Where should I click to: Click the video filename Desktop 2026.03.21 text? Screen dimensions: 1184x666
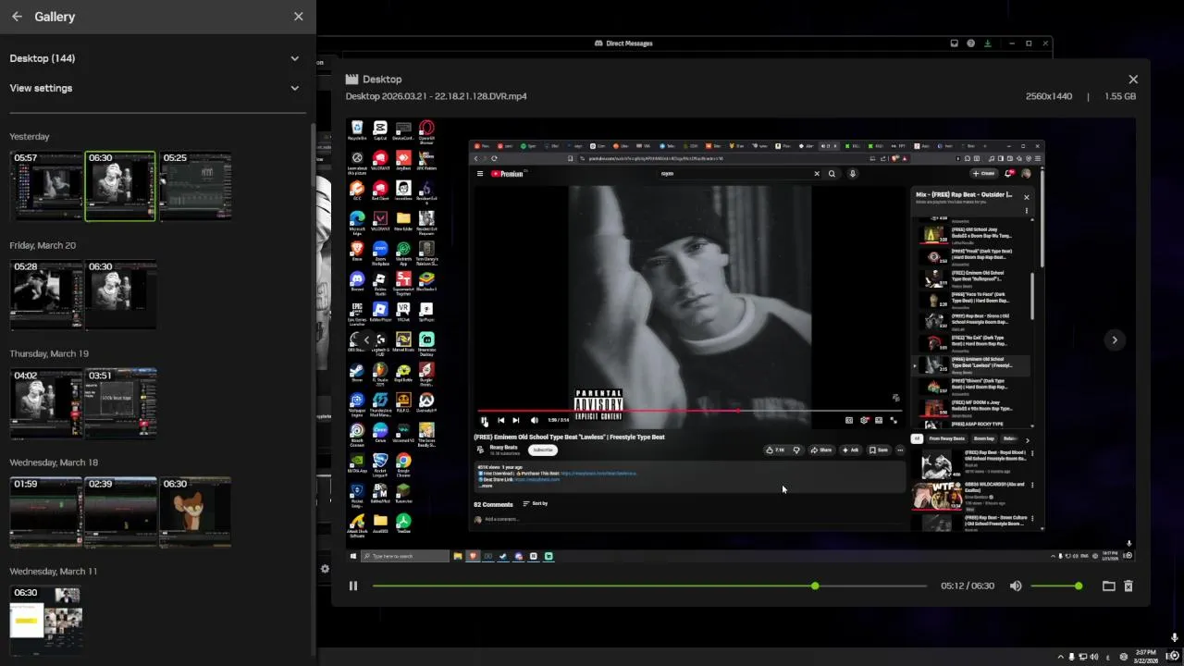coord(436,96)
